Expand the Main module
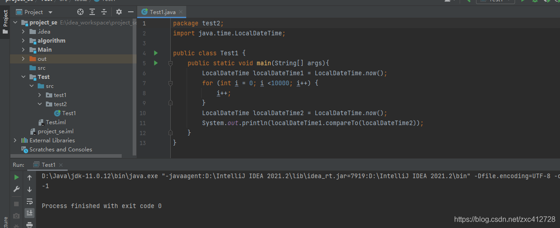Viewport: 560px width, 228px height. (x=23, y=49)
